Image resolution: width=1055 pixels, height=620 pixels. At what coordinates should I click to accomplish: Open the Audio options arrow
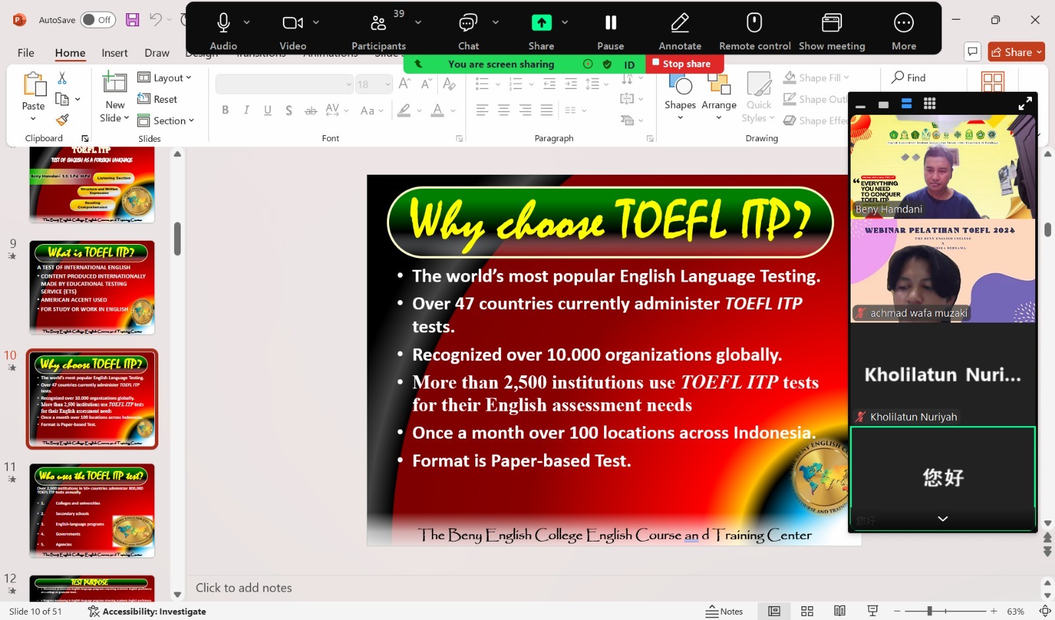247,22
